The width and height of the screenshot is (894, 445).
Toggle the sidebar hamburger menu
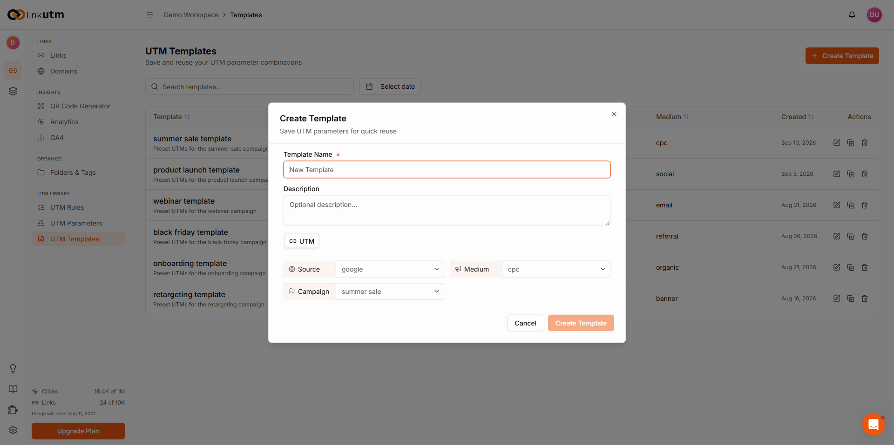(150, 15)
